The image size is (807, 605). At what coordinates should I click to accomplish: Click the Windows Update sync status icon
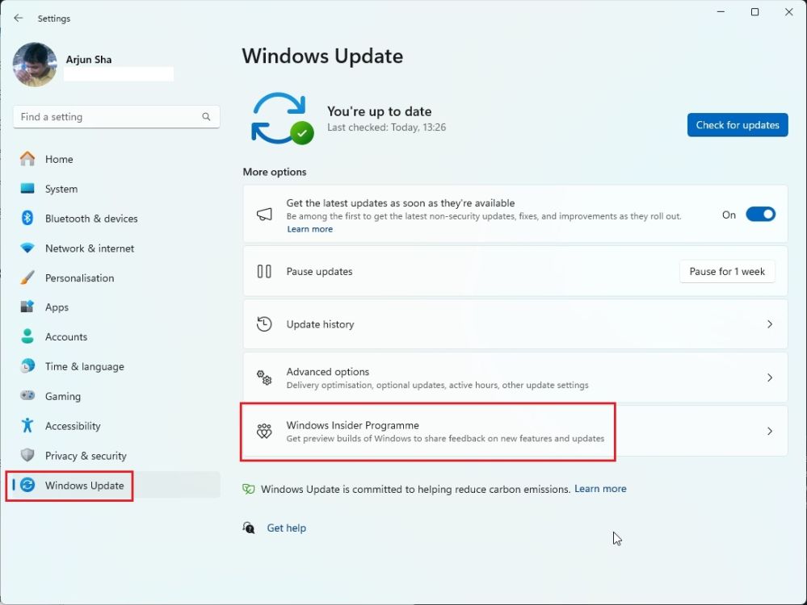coord(282,119)
